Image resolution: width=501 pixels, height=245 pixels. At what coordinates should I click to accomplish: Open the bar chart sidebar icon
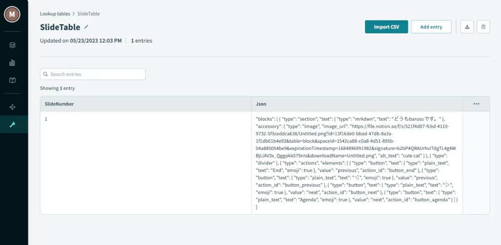12,63
